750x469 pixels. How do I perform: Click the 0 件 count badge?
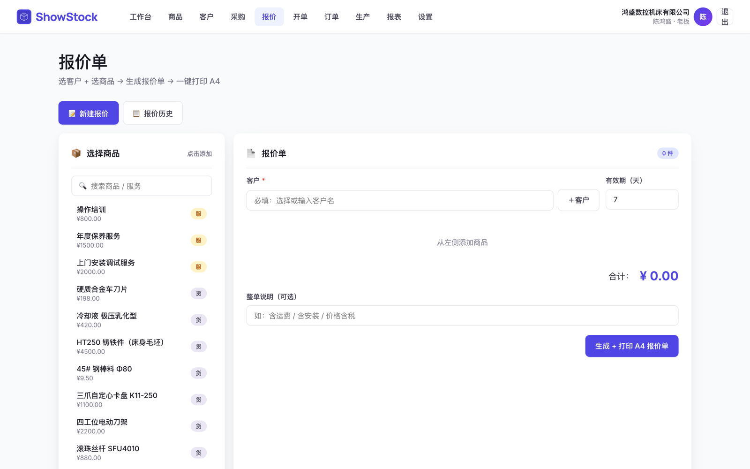tap(667, 153)
